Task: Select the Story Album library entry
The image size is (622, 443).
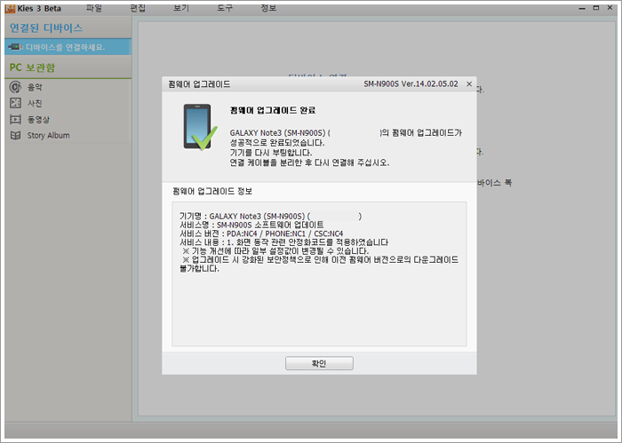Action: tap(68, 136)
